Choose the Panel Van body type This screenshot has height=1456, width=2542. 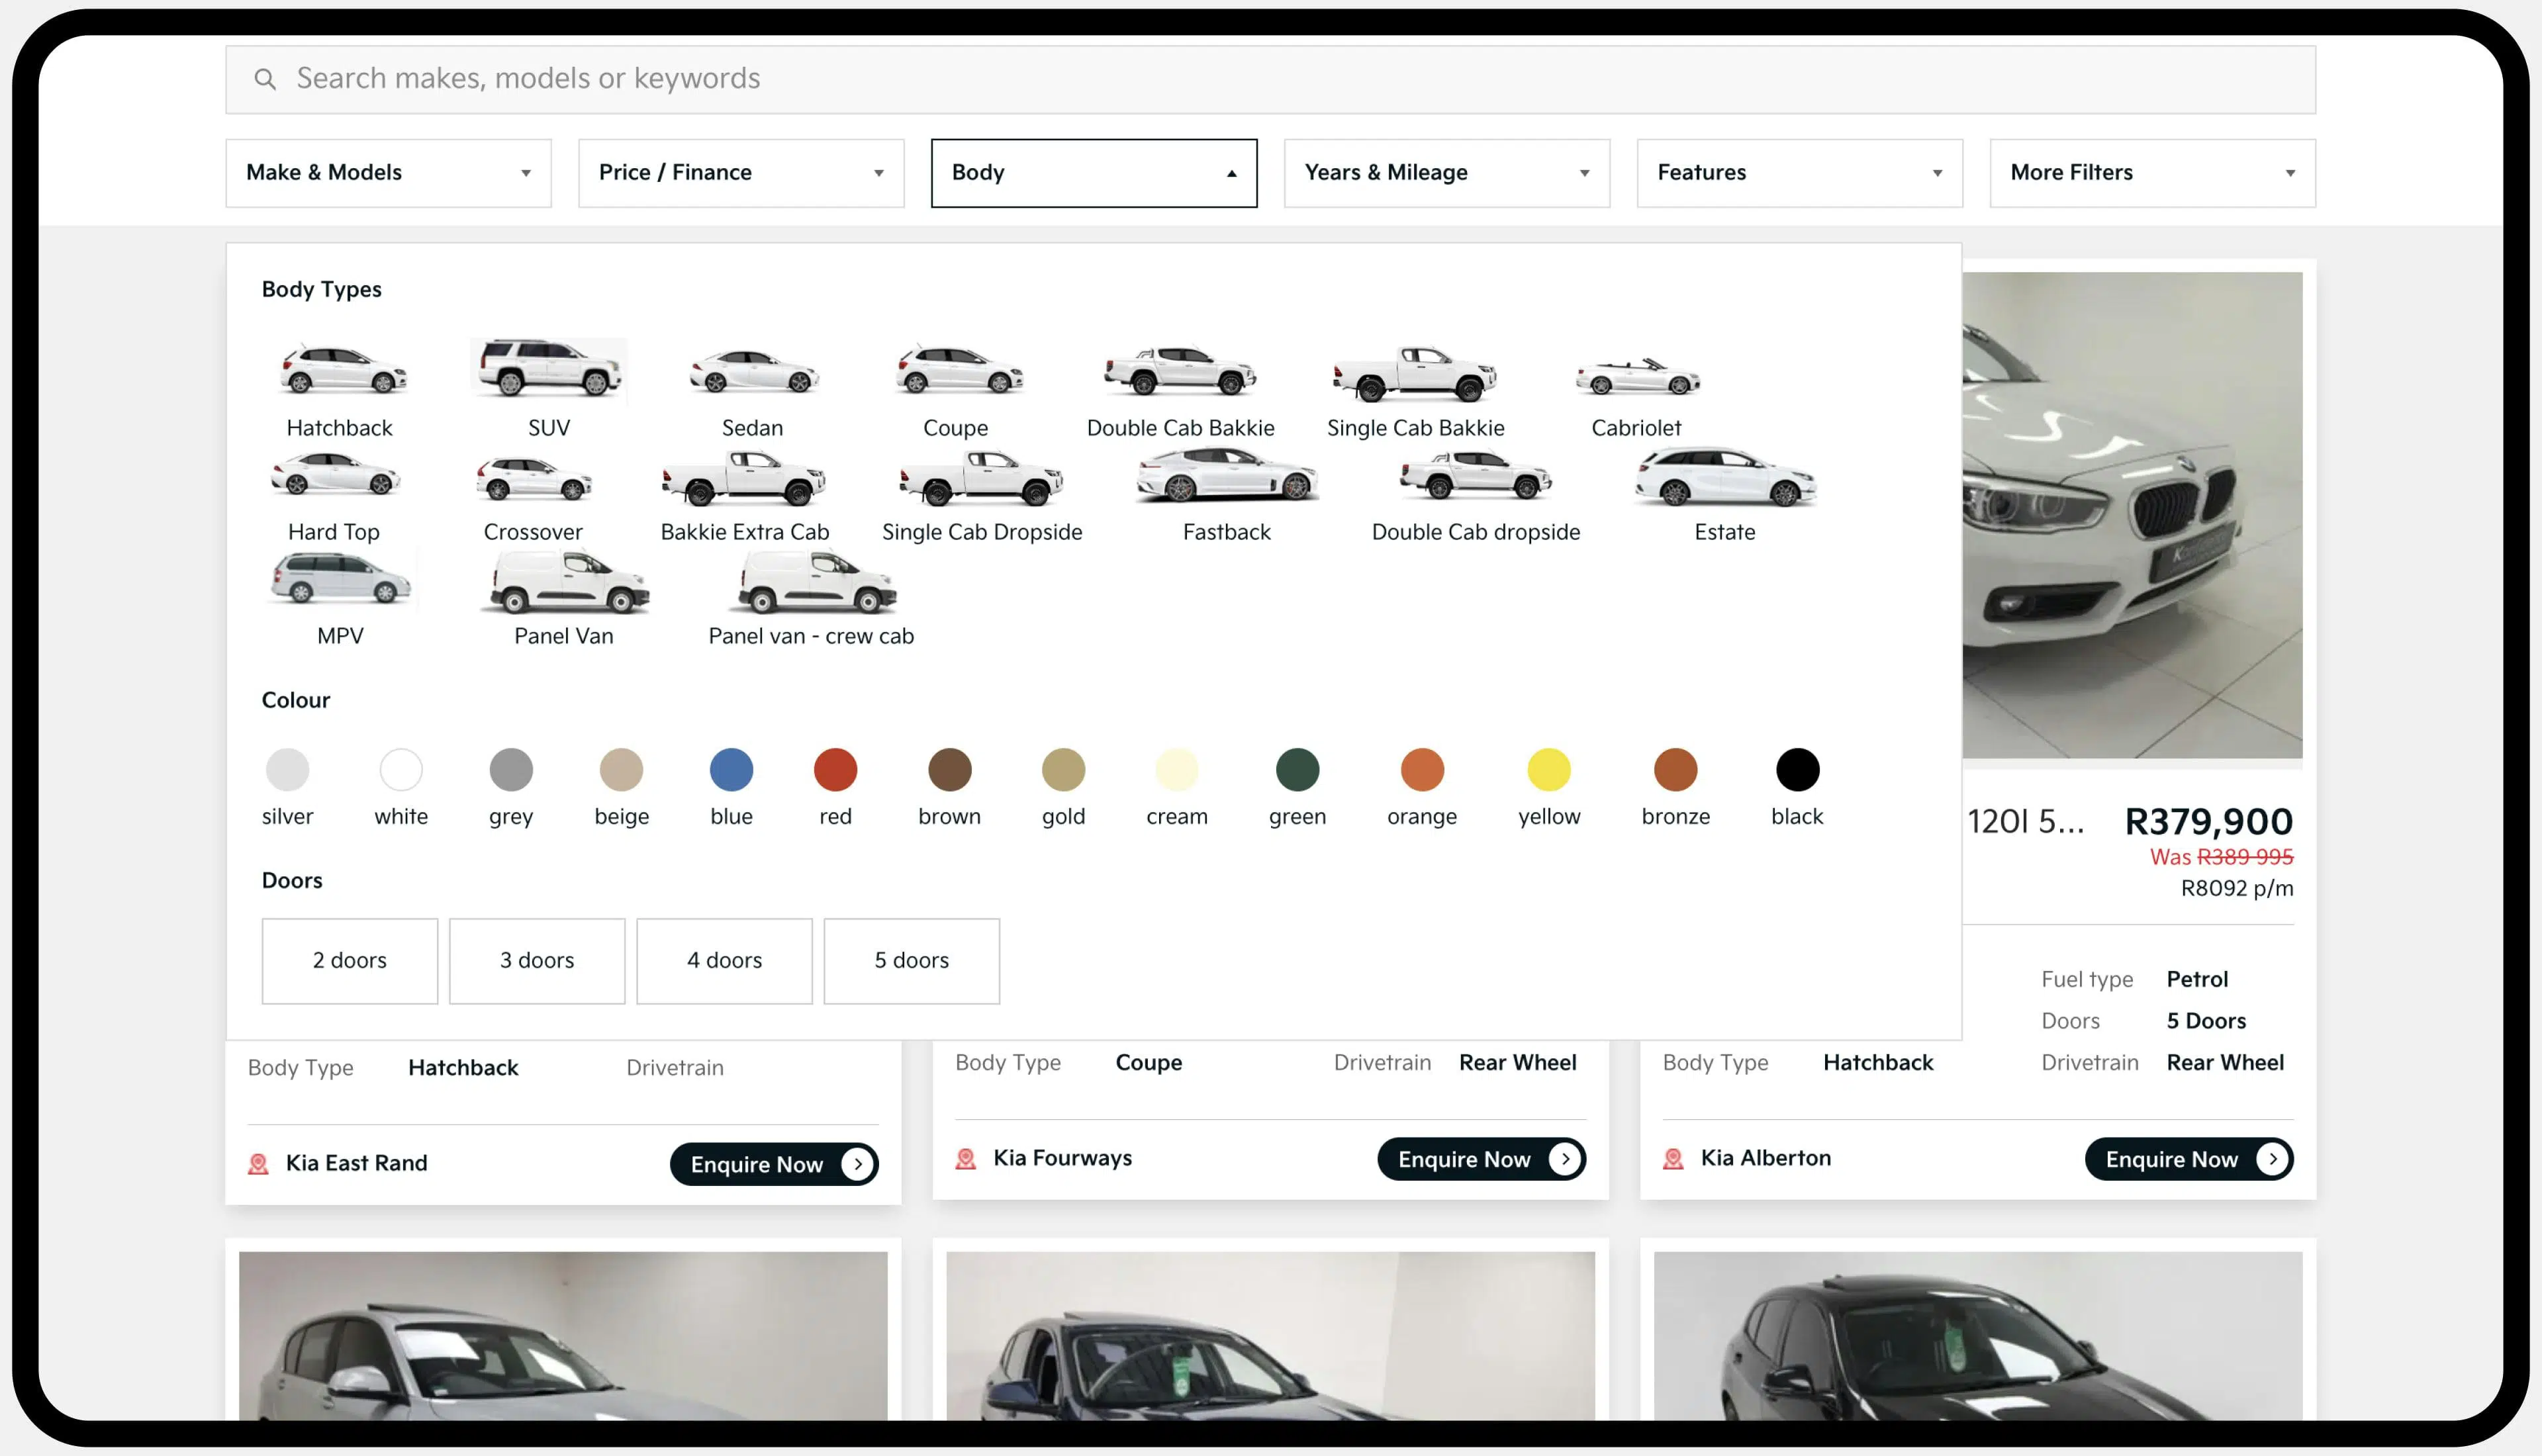567,584
